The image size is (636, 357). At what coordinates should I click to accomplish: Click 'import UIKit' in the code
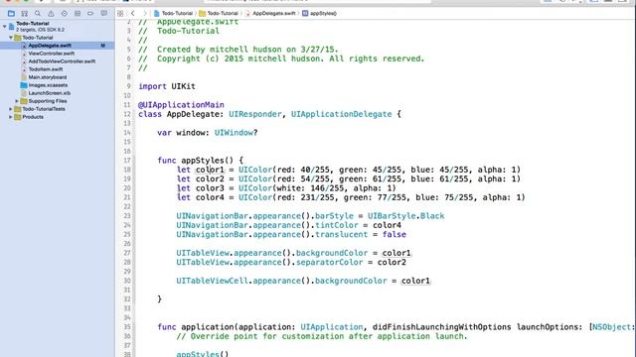click(x=167, y=86)
